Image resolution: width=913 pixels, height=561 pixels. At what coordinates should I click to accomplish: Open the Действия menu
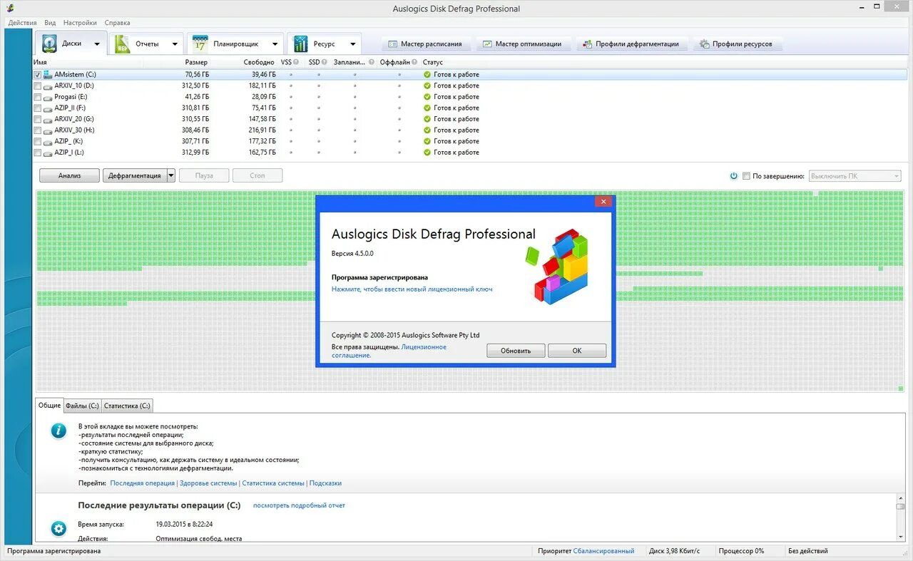[x=22, y=23]
